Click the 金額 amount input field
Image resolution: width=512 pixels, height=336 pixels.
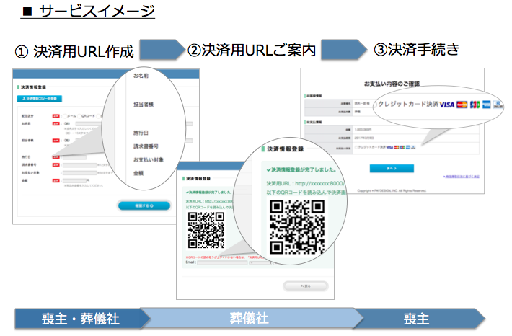pos(74,180)
